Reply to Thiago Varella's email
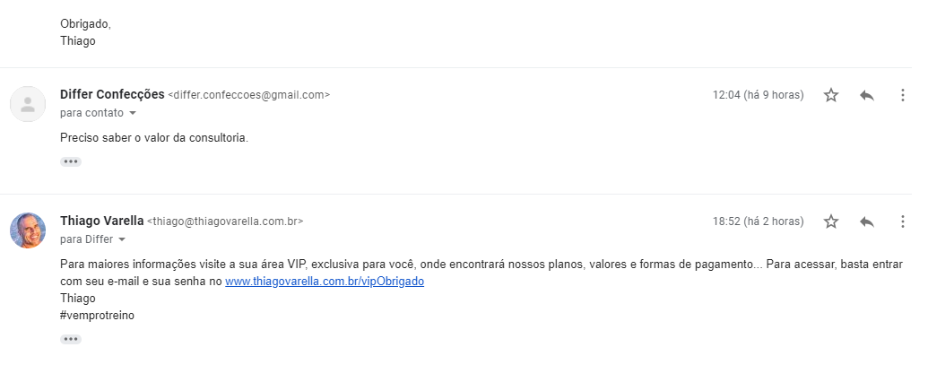928x382 pixels. (x=866, y=221)
